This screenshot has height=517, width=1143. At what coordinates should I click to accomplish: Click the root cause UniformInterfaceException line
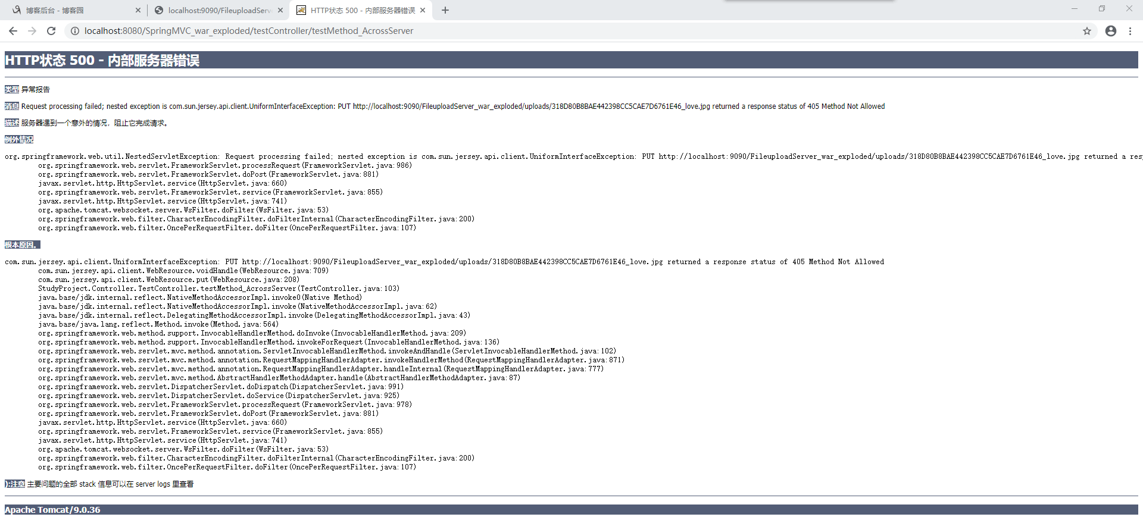tap(445, 262)
